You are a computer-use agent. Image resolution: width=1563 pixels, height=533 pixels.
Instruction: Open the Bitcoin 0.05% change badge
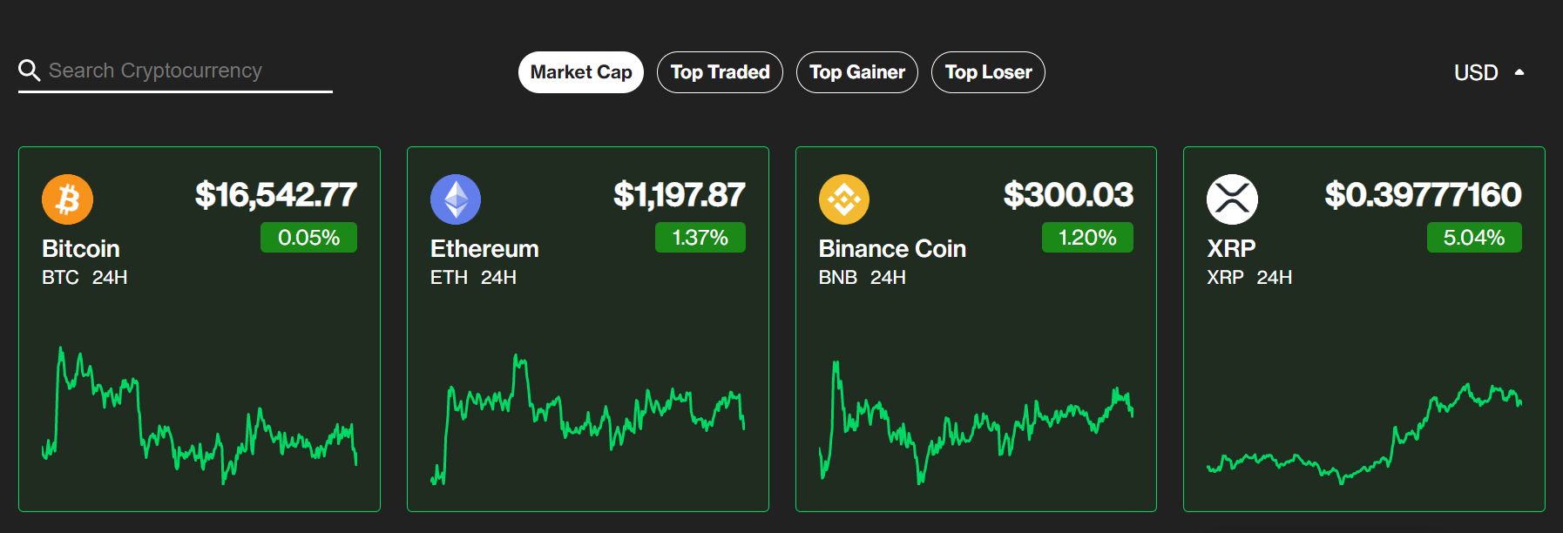coord(309,237)
